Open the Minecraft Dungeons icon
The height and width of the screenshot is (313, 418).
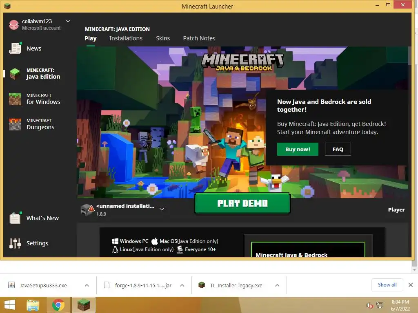pos(15,124)
